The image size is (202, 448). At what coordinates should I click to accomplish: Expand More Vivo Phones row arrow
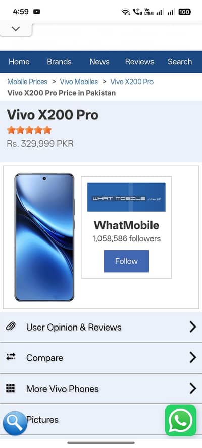click(x=193, y=388)
